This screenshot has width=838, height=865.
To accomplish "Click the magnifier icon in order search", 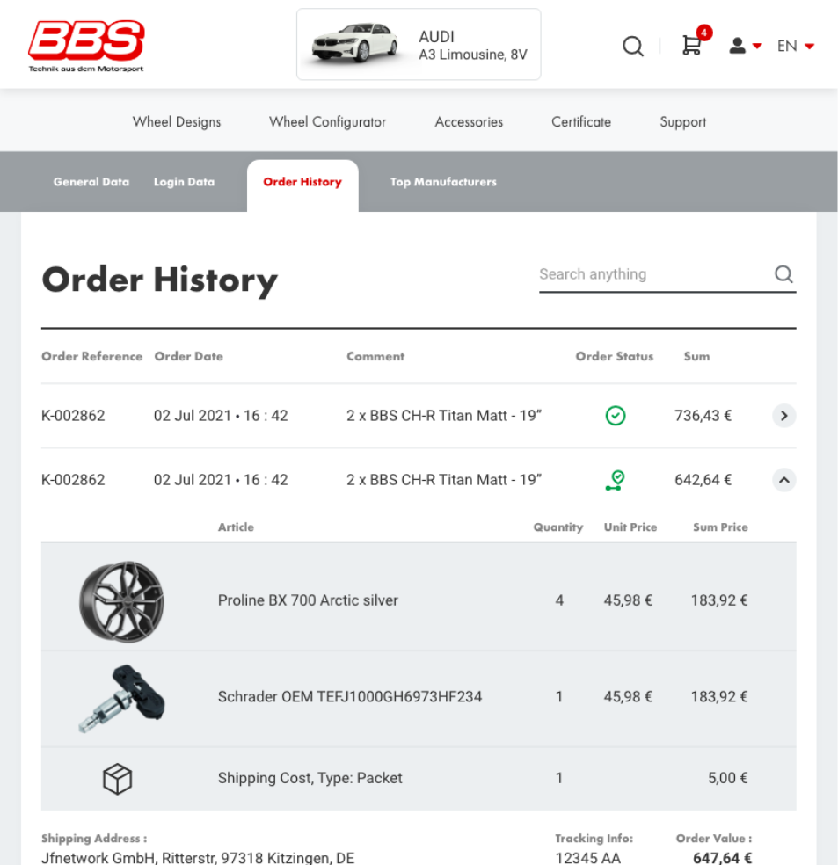I will click(784, 273).
